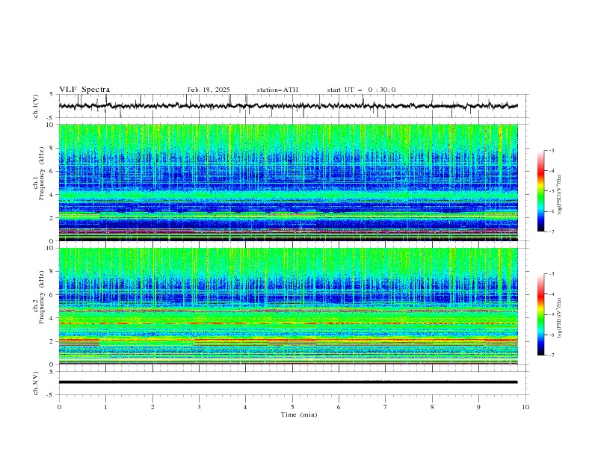Select the ch.2 "Frequency (kHz)" axis label
This screenshot has height=457, width=592.
tap(42, 296)
